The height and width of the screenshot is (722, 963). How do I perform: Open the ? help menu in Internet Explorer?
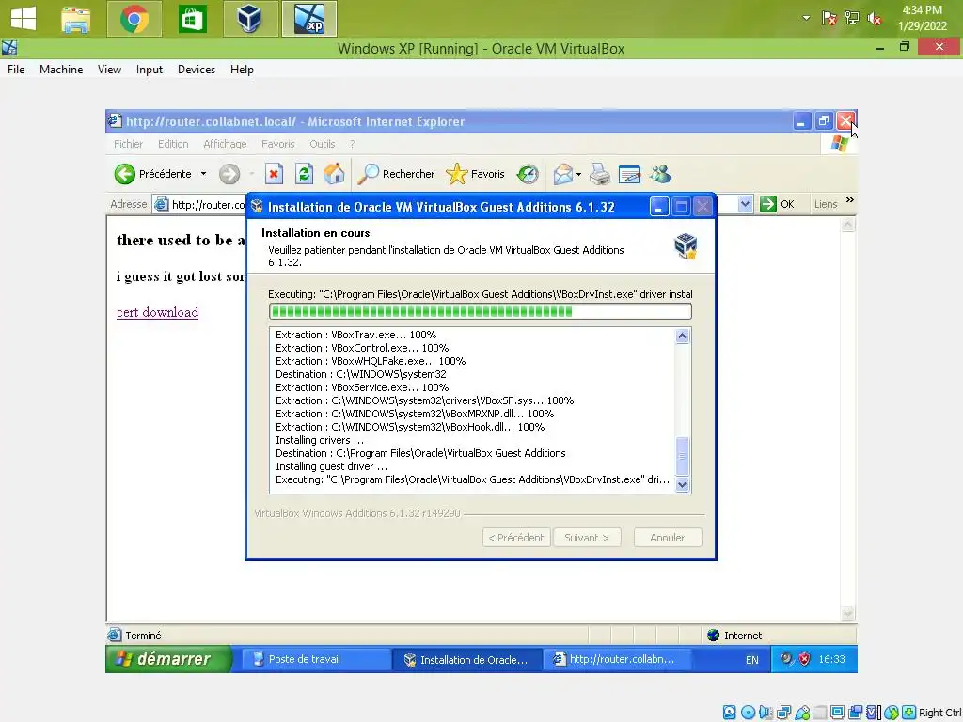pyautogui.click(x=352, y=144)
